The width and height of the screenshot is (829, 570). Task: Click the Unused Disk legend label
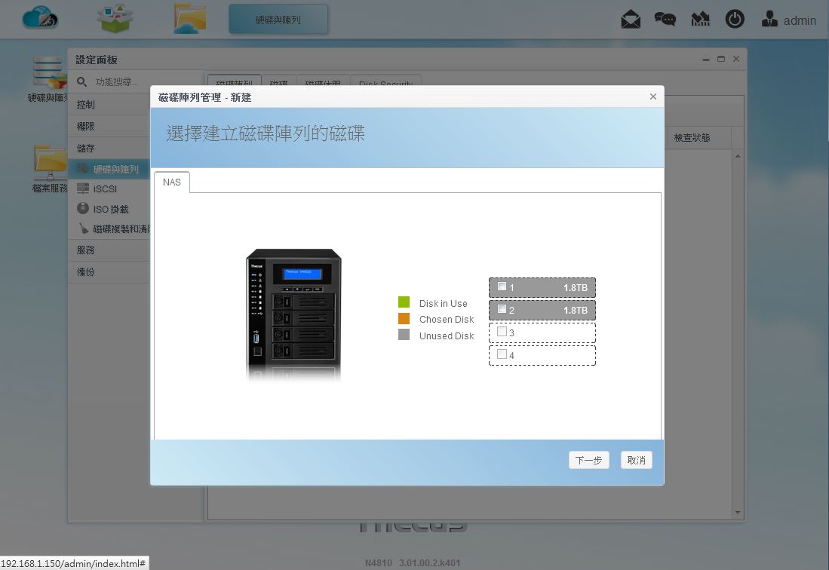(x=447, y=336)
